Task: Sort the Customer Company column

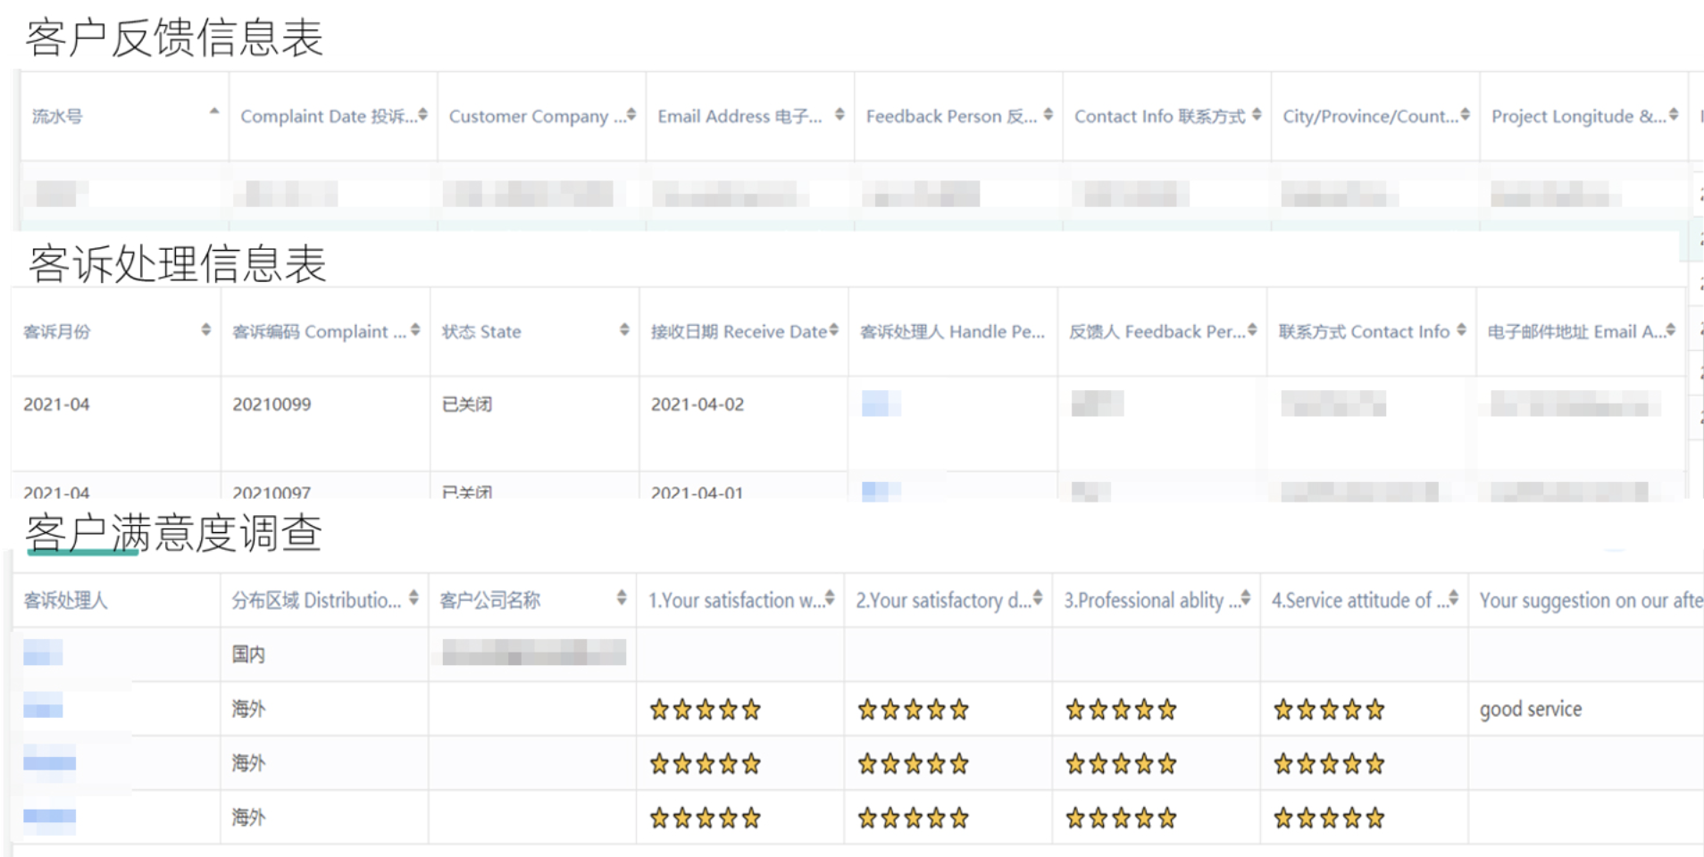Action: (631, 114)
